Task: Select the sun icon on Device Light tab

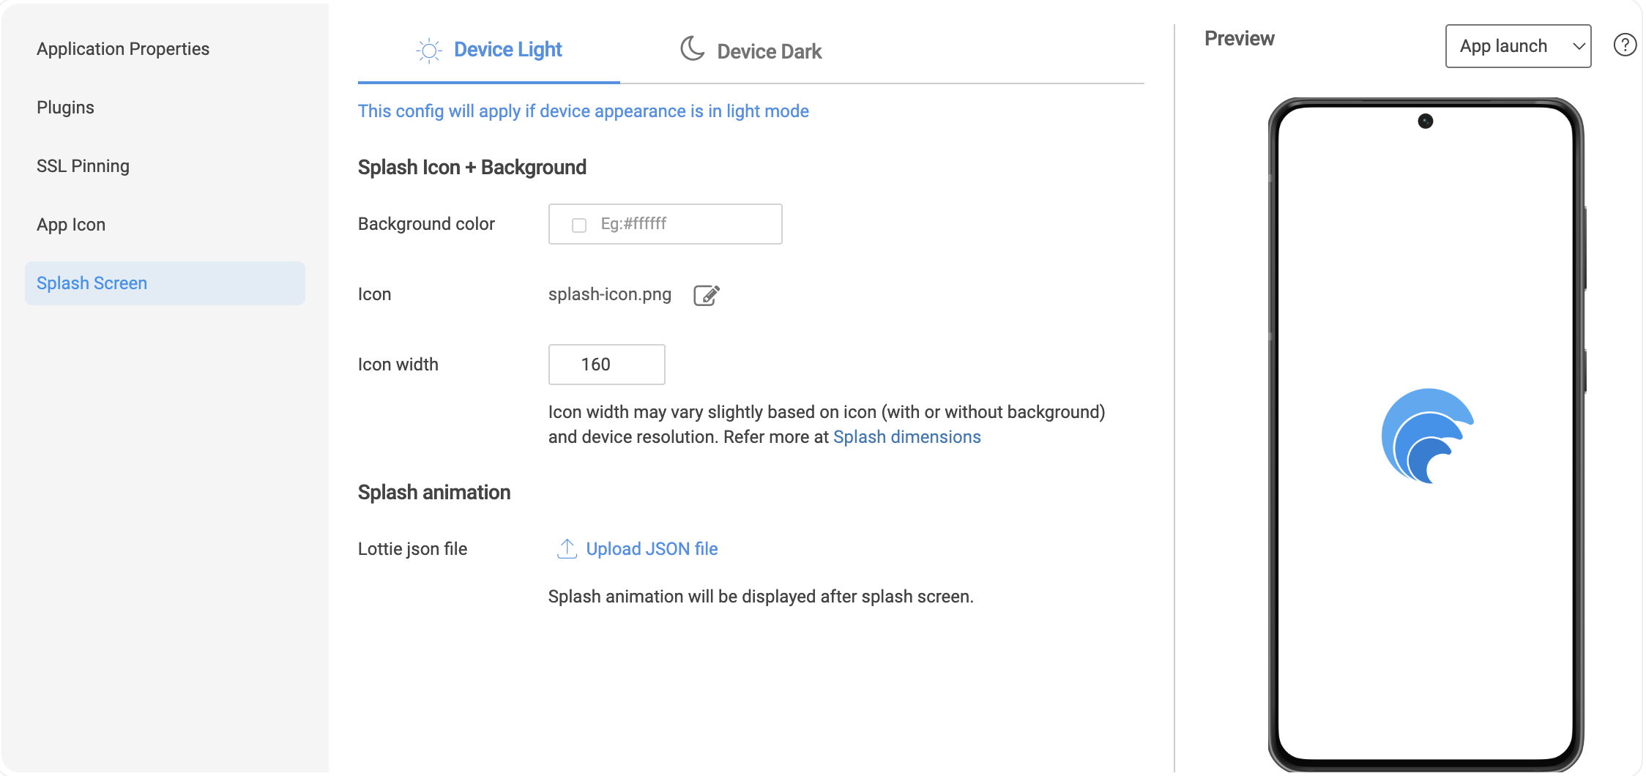Action: [x=430, y=49]
